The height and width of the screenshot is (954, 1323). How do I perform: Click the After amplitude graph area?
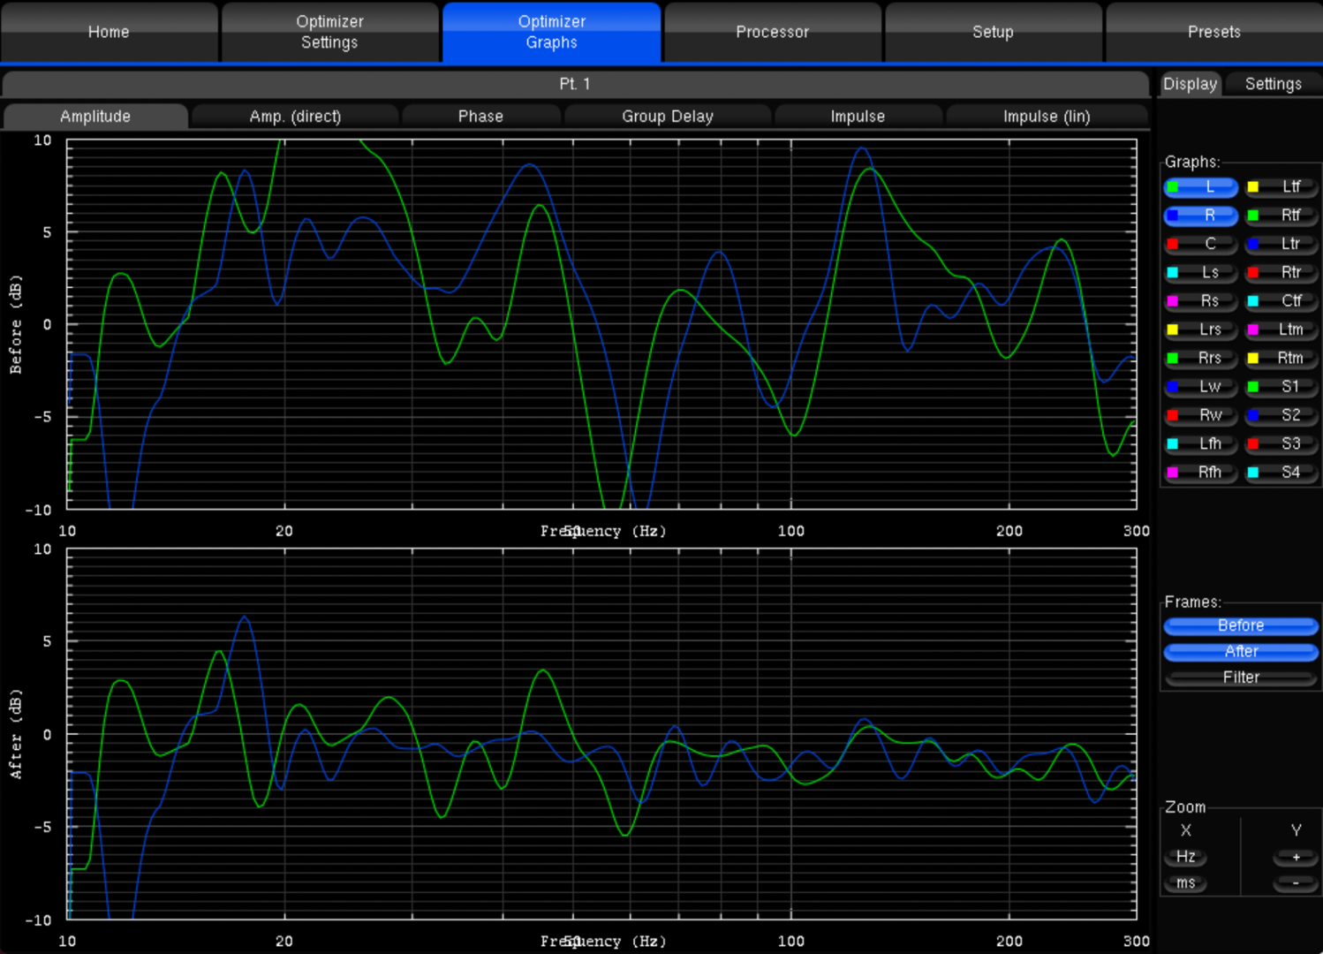(601, 734)
